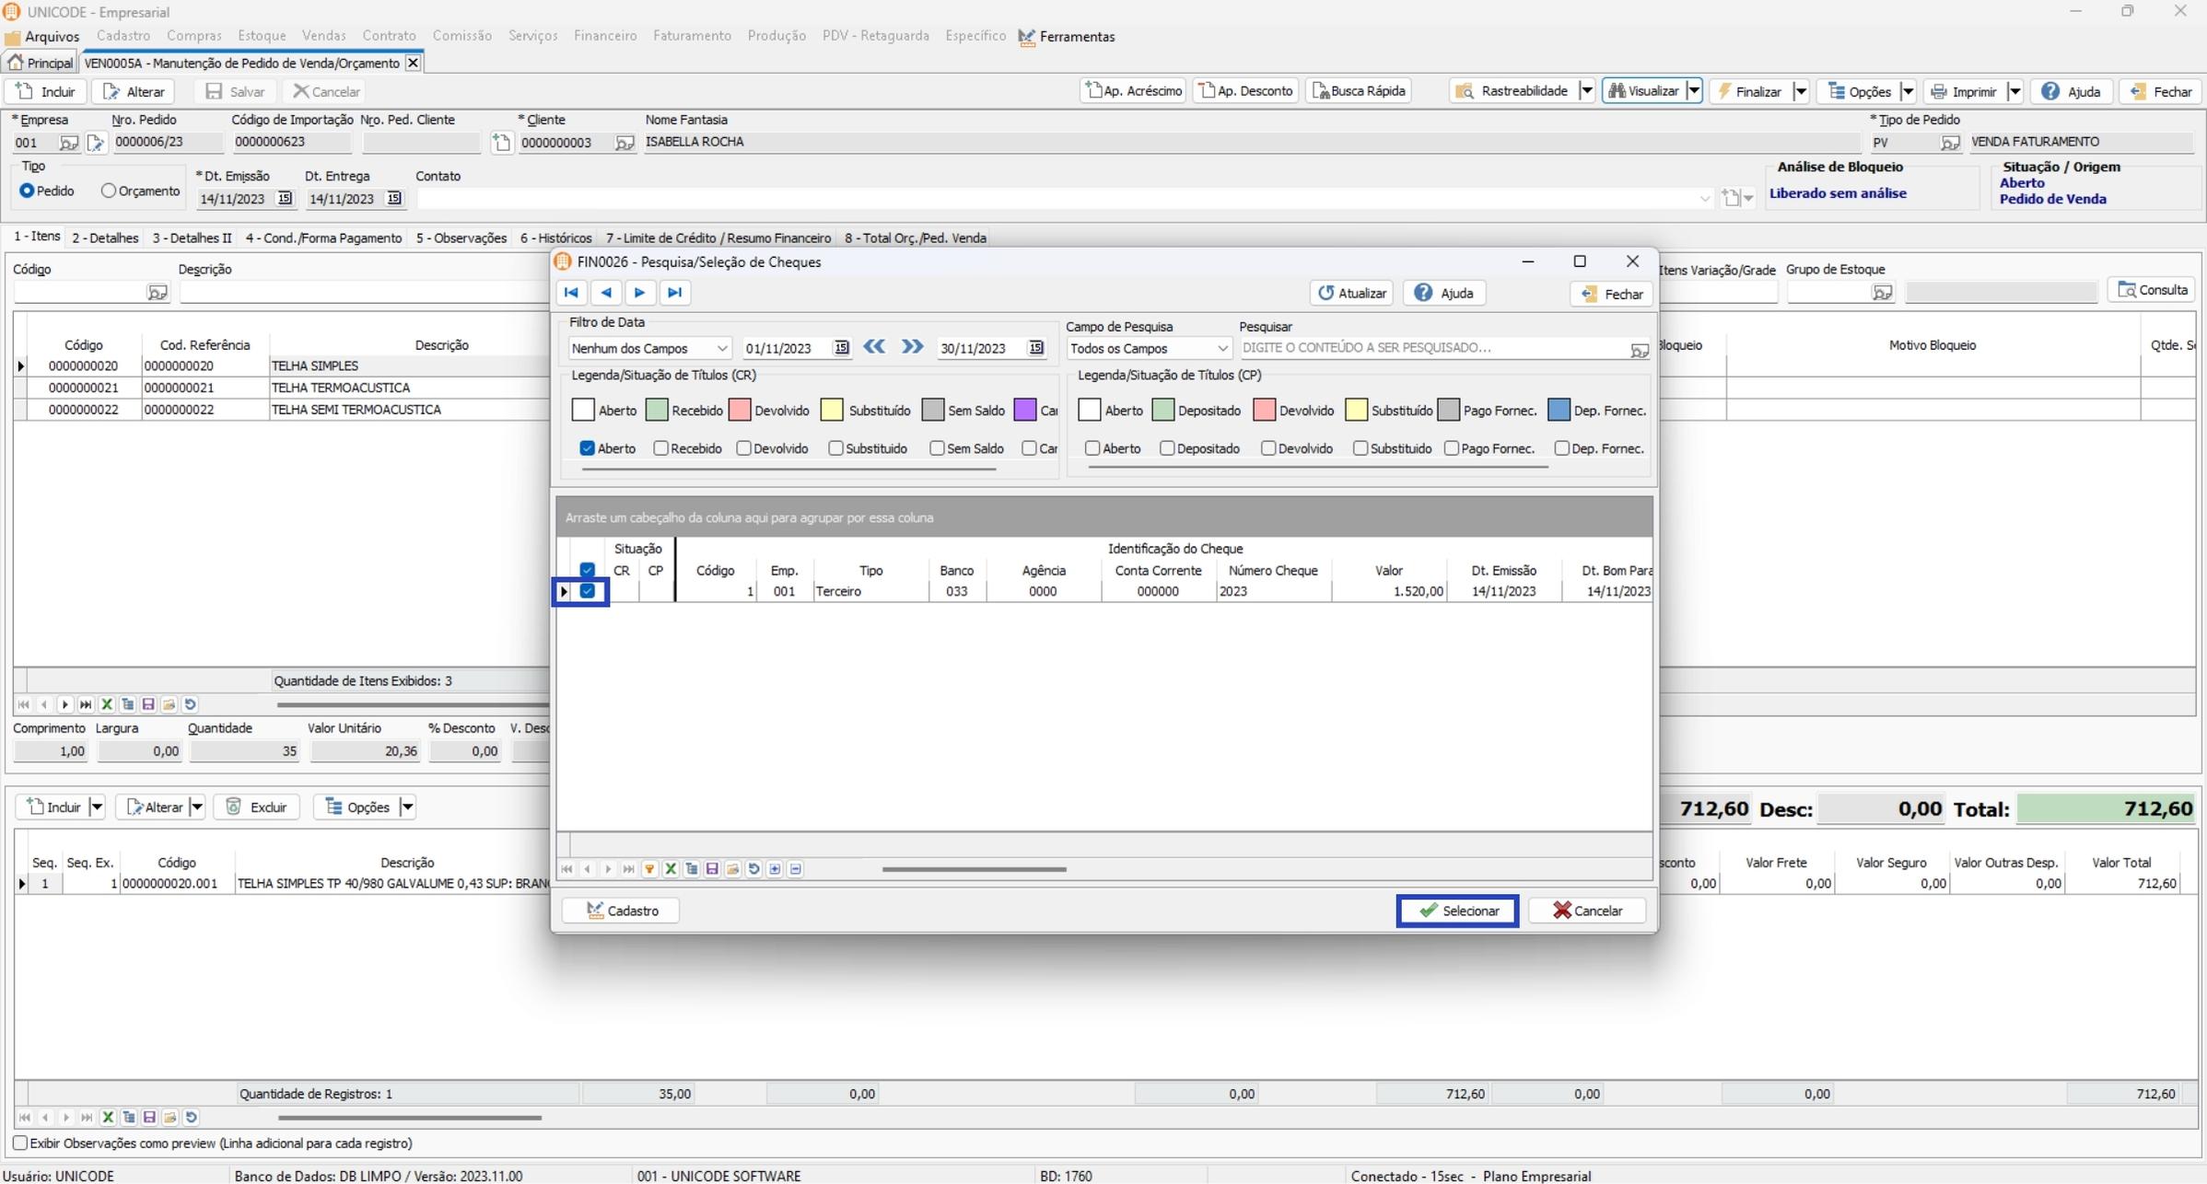Click the purple legend color swatch
Image resolution: width=2207 pixels, height=1184 pixels.
[1024, 411]
